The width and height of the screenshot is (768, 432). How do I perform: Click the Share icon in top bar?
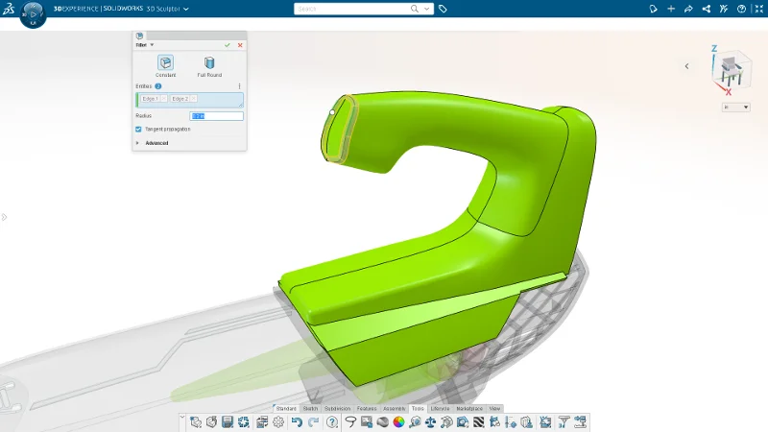click(706, 9)
